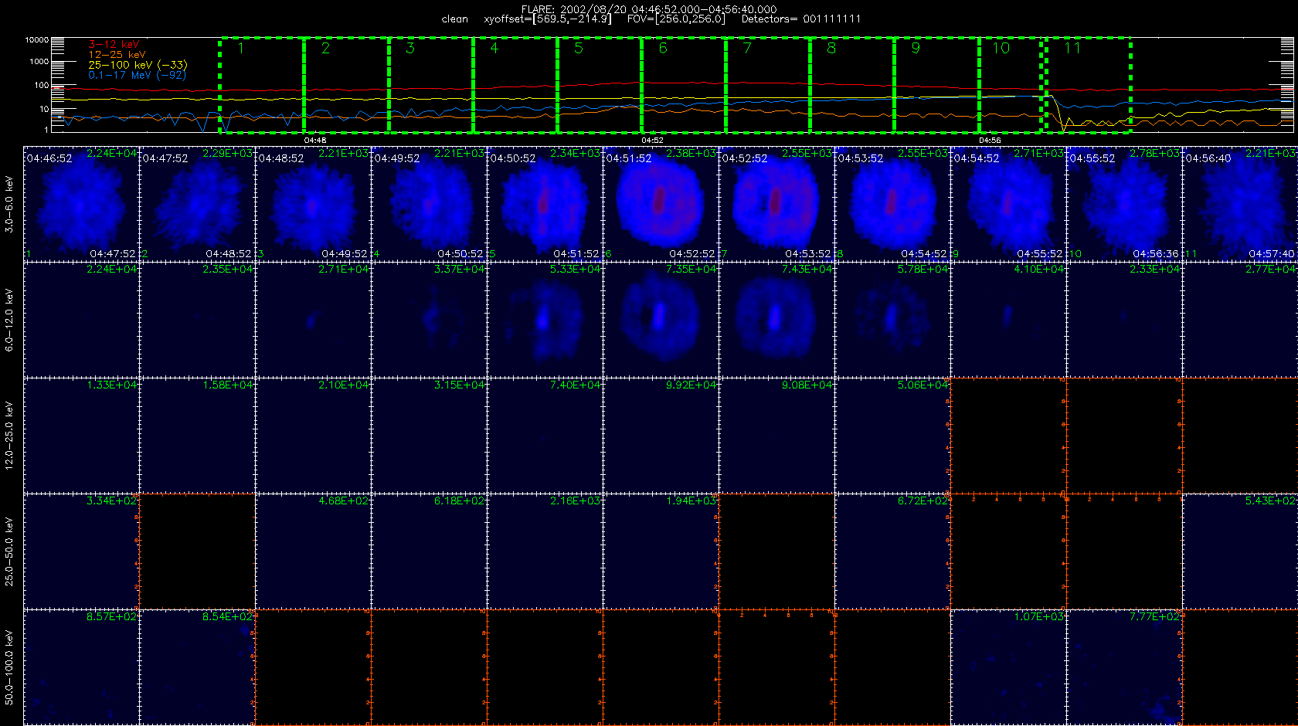Click the 3.0-6.0 keV row label
Viewport: 1298px width, 726px height.
9,204
